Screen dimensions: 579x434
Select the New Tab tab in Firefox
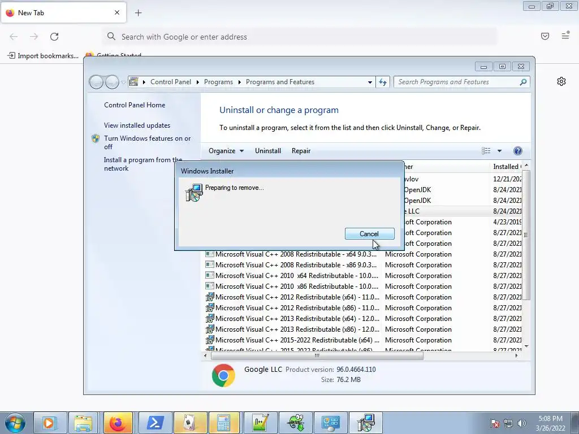63,13
